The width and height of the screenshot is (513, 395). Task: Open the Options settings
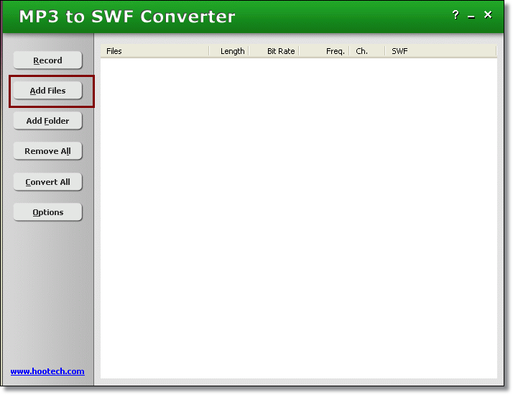tap(47, 212)
